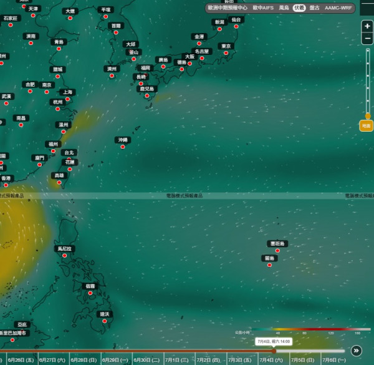
Task: Click the 武漢 city label
Action: [6, 97]
